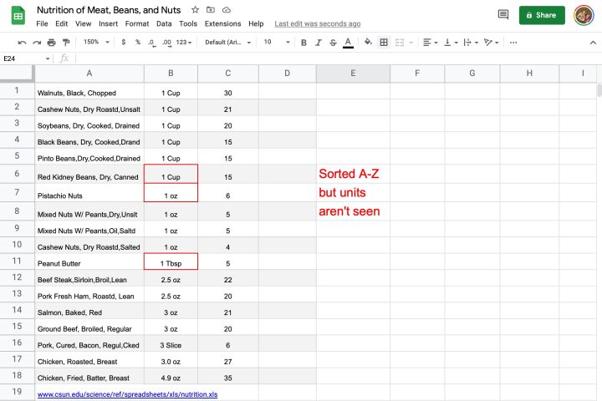Open the File menu
602x401 pixels.
[42, 23]
